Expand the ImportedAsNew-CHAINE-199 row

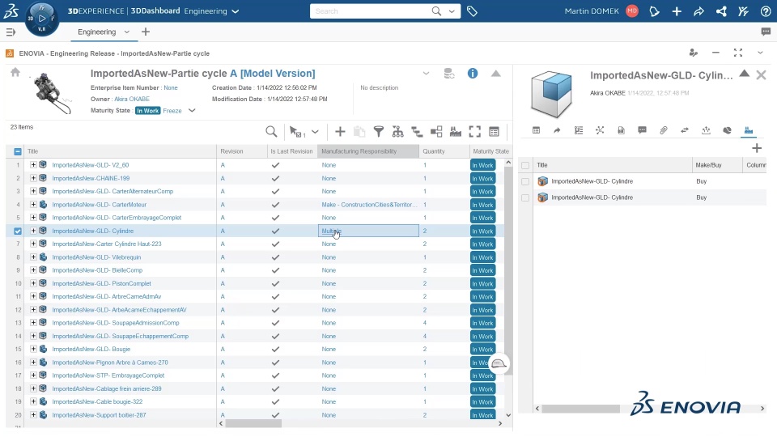pyautogui.click(x=33, y=178)
